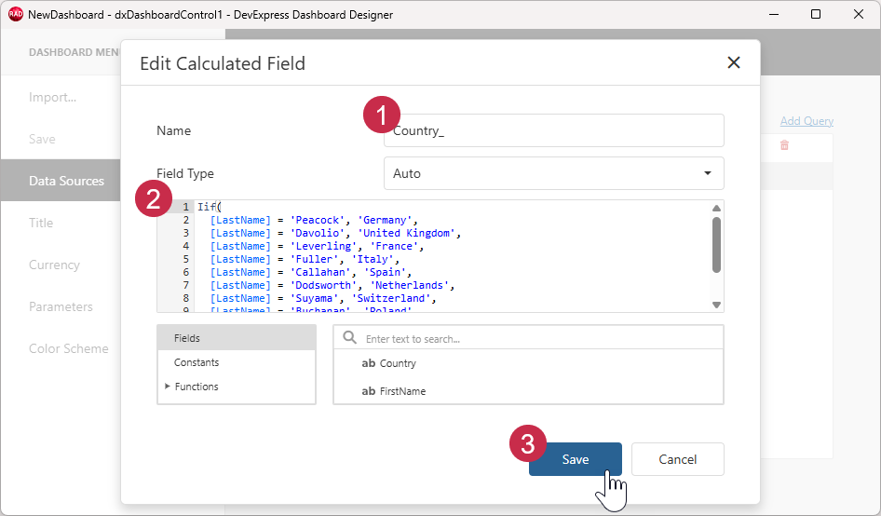Click the 'United Kingdom' text in line 3

pyautogui.click(x=409, y=233)
